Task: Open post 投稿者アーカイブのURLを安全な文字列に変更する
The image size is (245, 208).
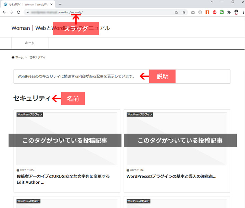Action: click(x=63, y=179)
